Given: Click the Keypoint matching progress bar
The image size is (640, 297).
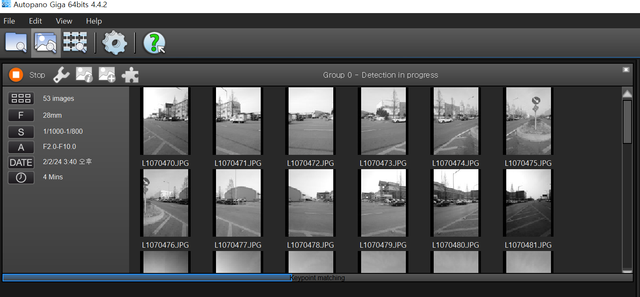Looking at the screenshot, I should click(x=317, y=278).
